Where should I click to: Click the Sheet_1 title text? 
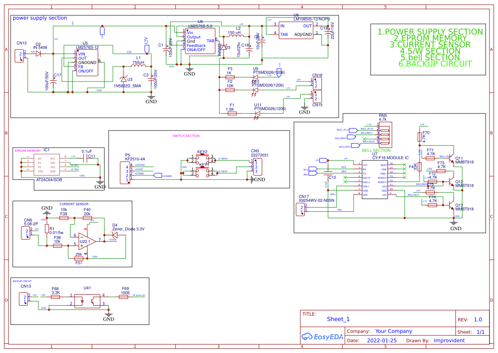click(338, 319)
